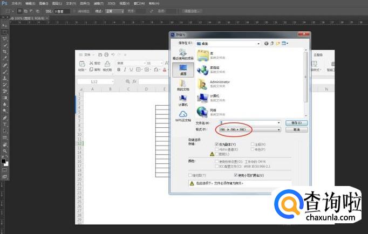Select the Quick Selection tool
The width and height of the screenshot is (368, 234).
[x=5, y=45]
